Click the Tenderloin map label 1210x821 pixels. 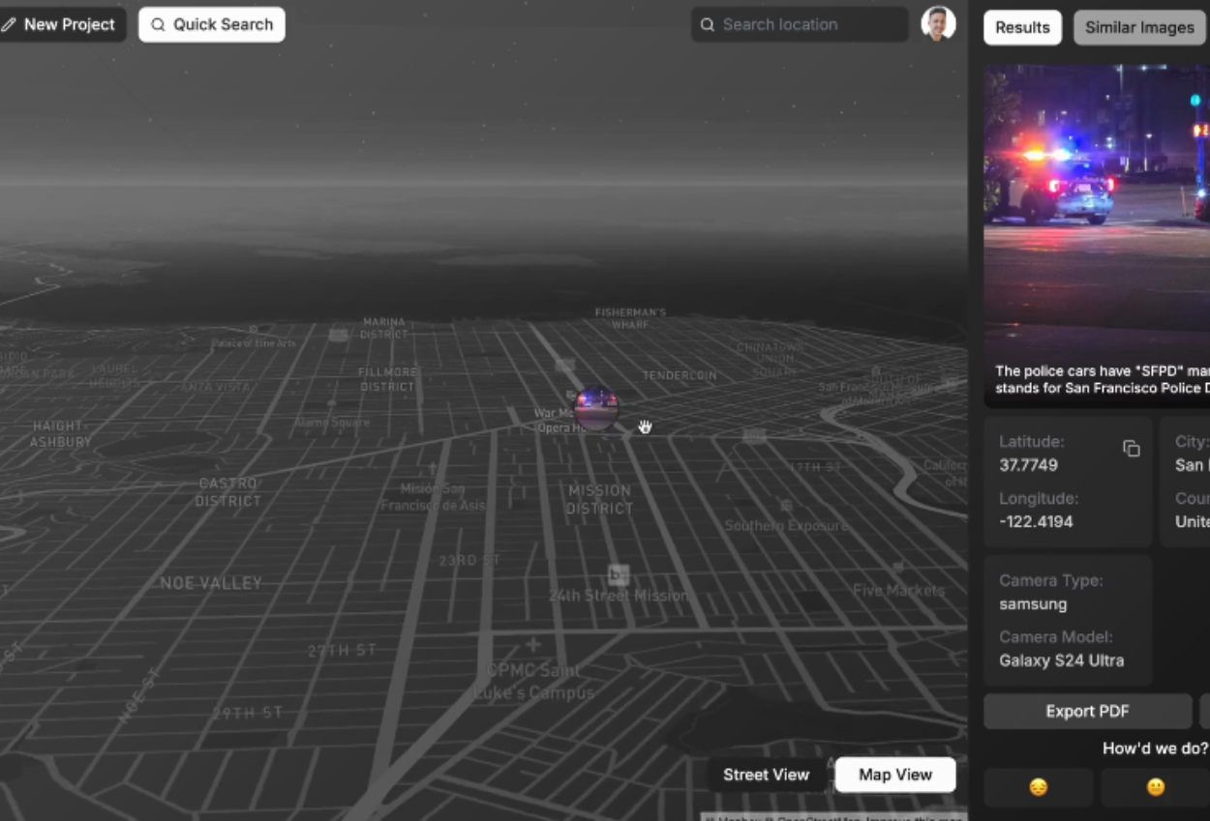[680, 375]
